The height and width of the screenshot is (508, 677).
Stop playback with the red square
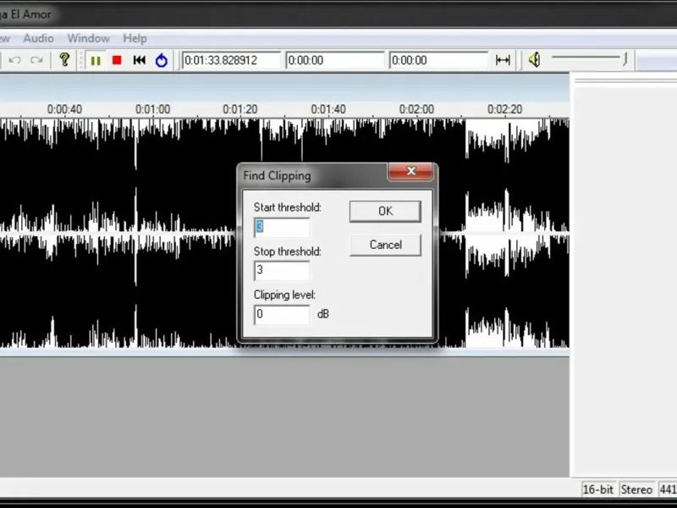[x=117, y=60]
